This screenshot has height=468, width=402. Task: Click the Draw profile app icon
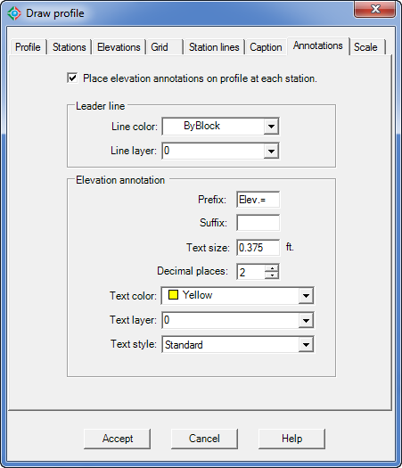(x=14, y=13)
